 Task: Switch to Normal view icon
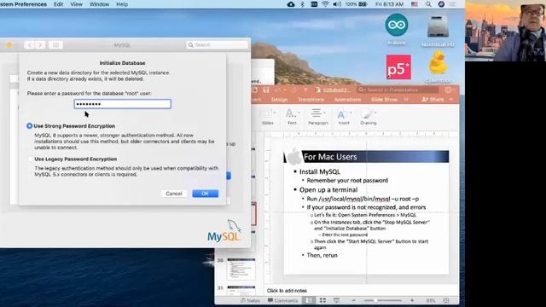click(x=309, y=300)
